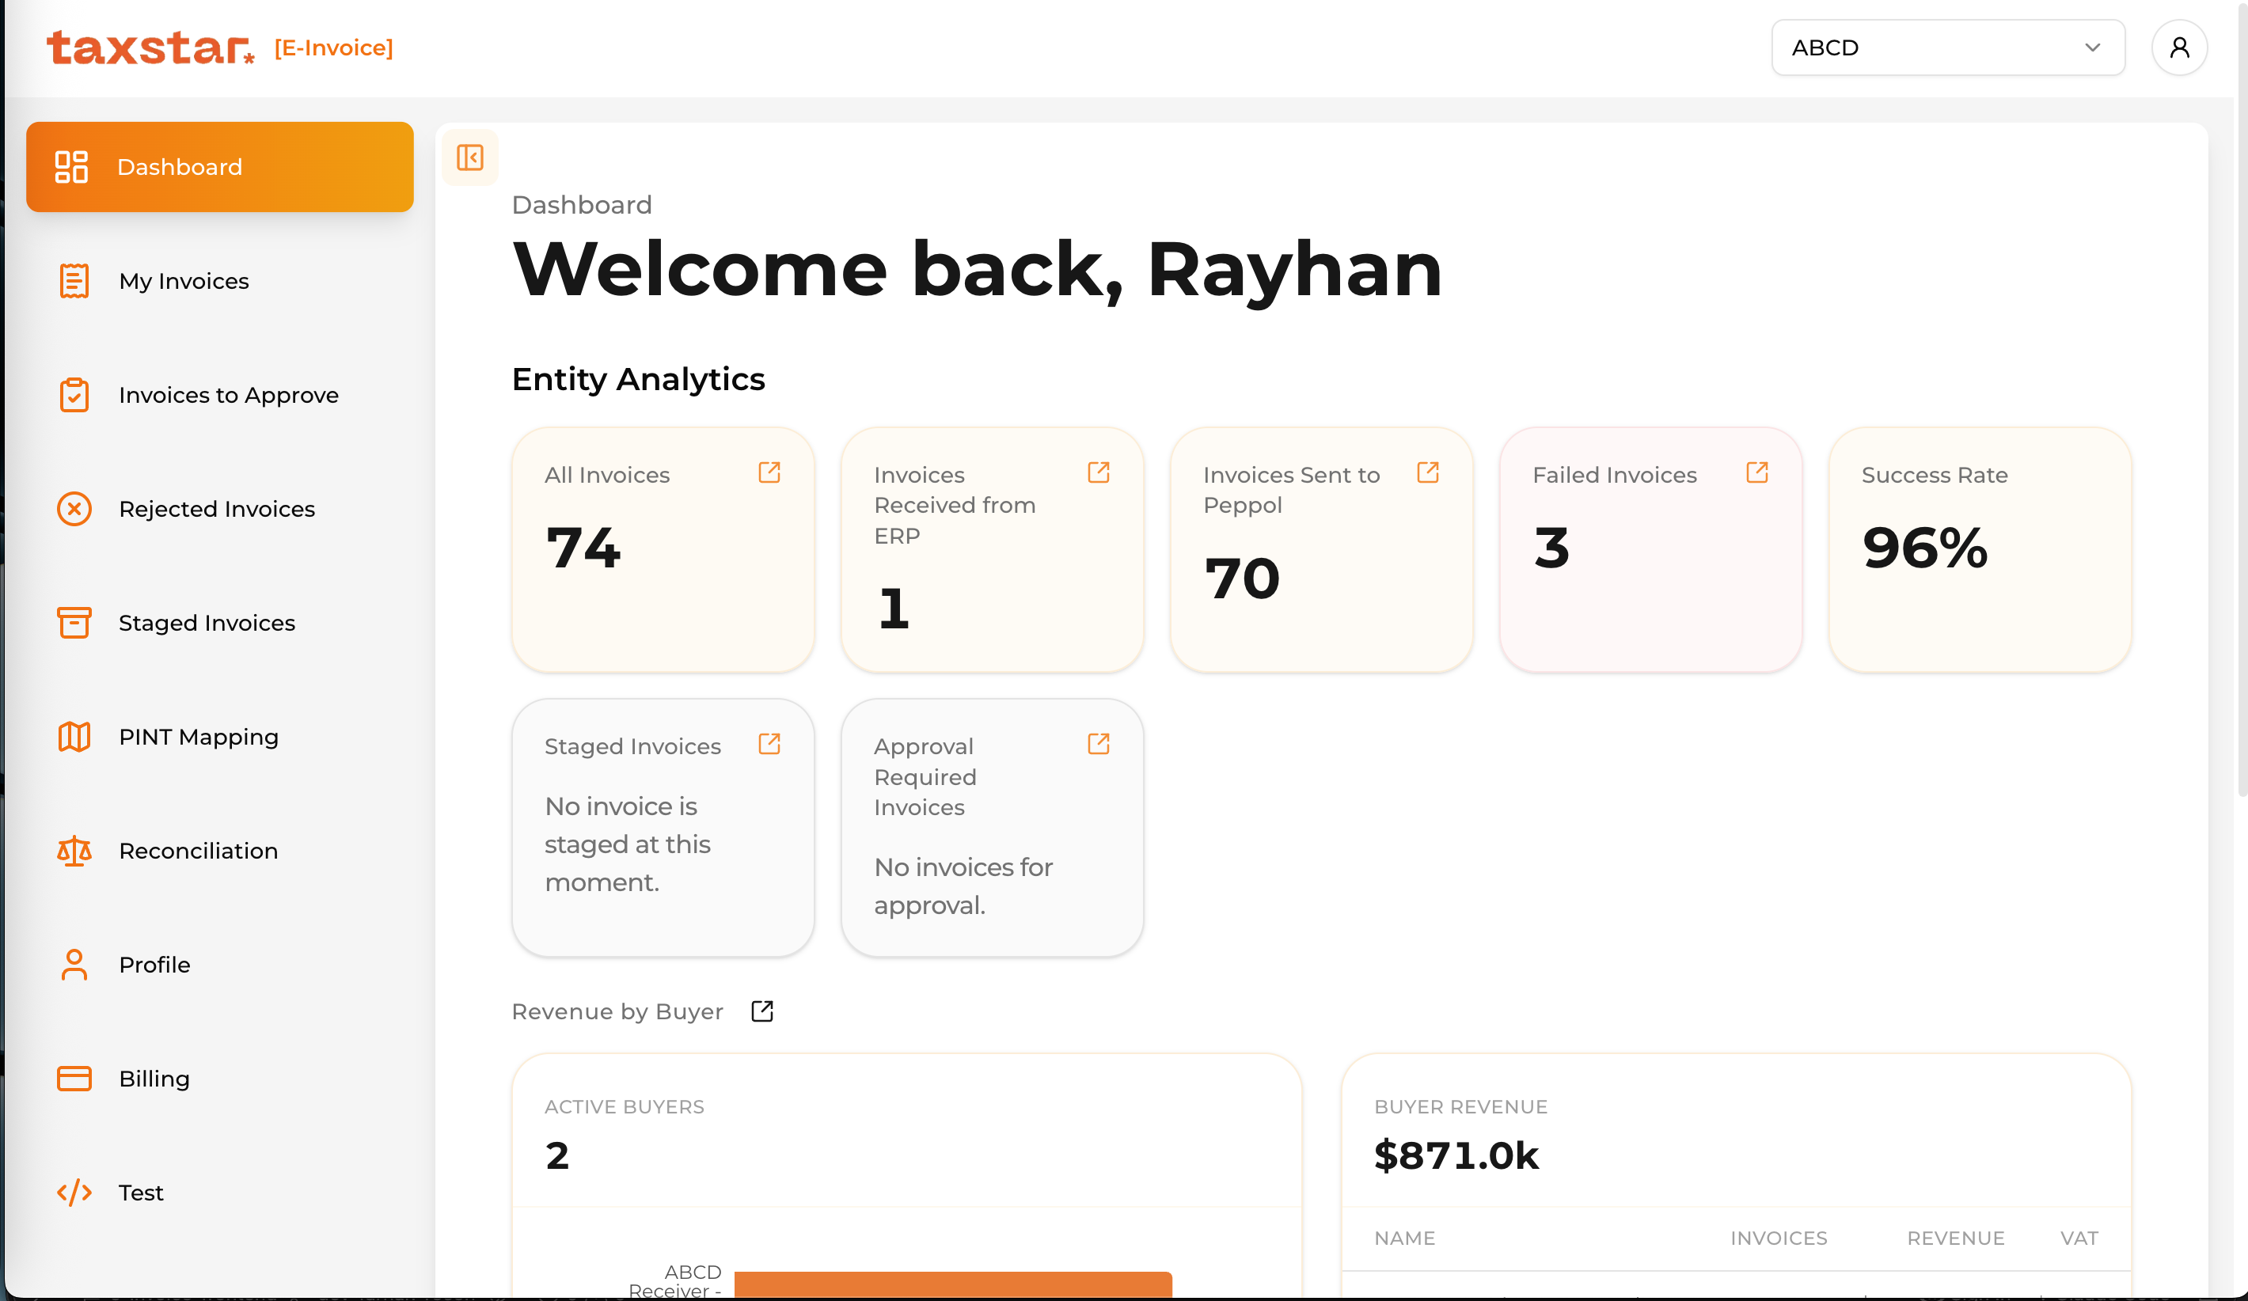Image resolution: width=2248 pixels, height=1301 pixels.
Task: Click the Invoices Received from ERP count 1
Action: [x=893, y=609]
